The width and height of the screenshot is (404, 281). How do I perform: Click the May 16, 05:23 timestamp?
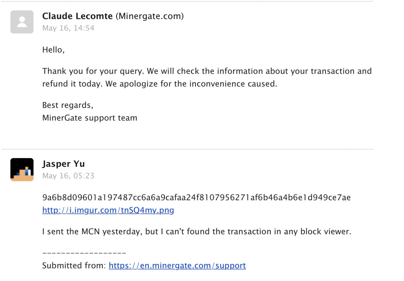point(68,176)
